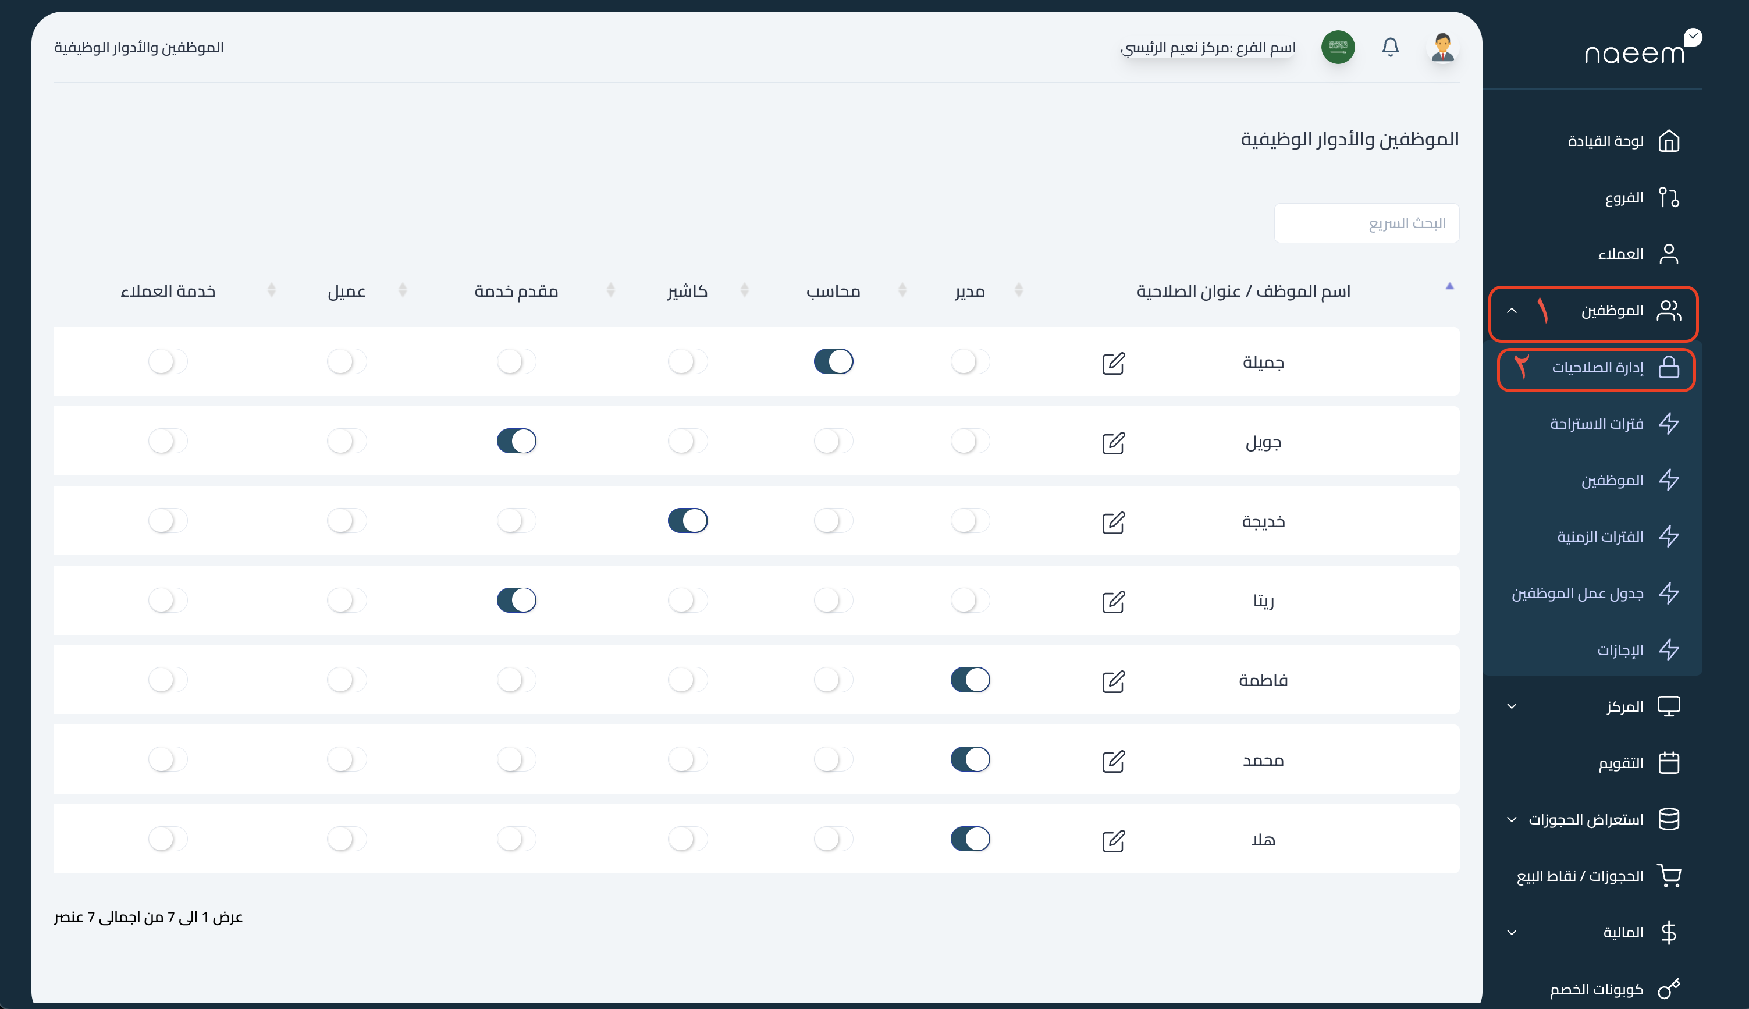Click the person icon next to العملاء
This screenshot has height=1009, width=1749.
1669,254
